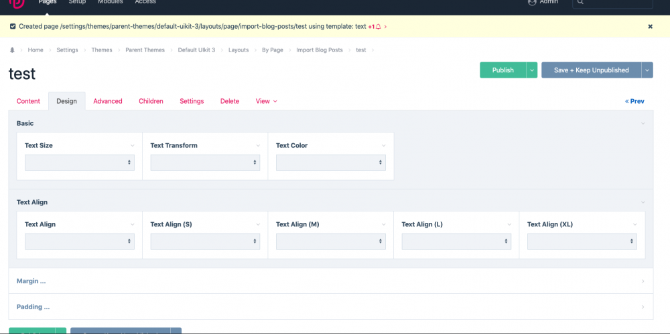Collapse the Text Align (M) field chevron

[384, 225]
